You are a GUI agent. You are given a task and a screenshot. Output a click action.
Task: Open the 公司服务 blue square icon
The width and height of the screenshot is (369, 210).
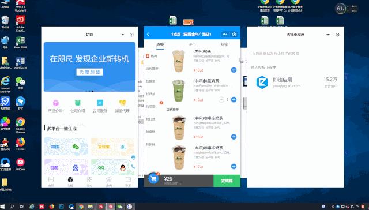click(100, 103)
